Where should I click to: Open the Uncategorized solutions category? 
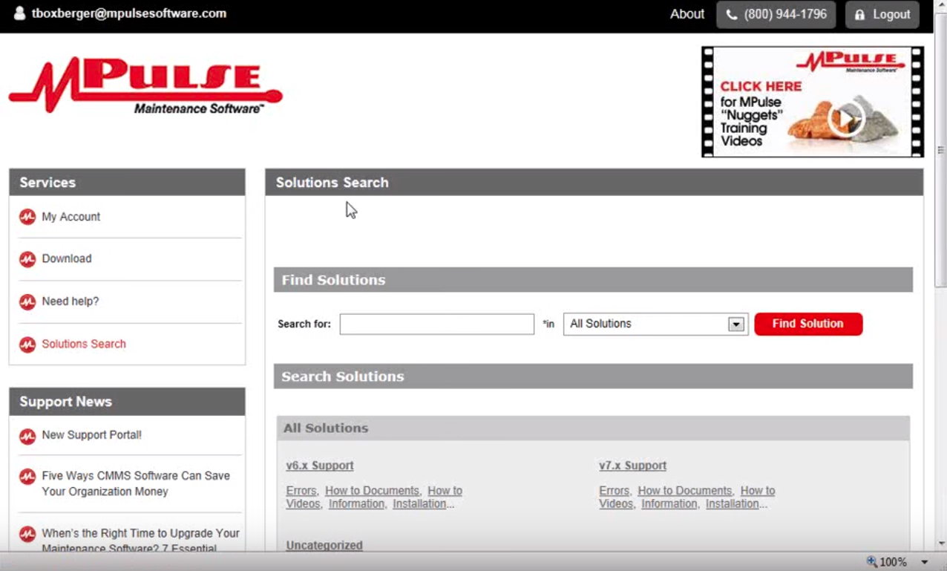324,545
